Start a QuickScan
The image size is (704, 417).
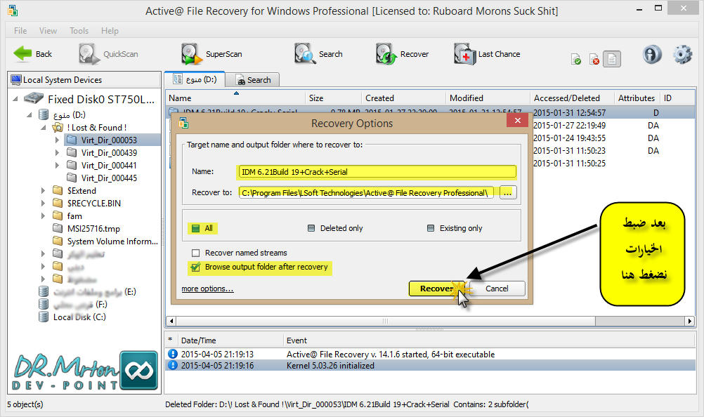tap(108, 54)
